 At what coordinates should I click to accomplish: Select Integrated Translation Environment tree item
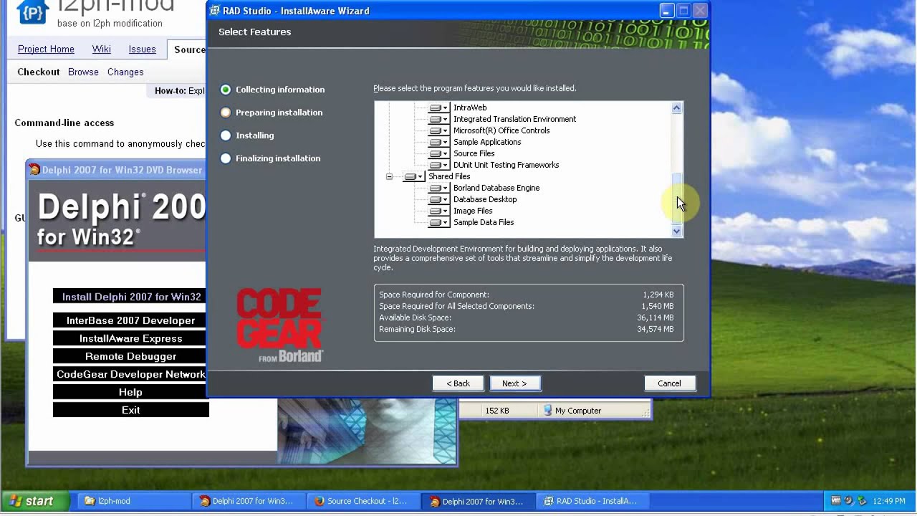tap(514, 119)
